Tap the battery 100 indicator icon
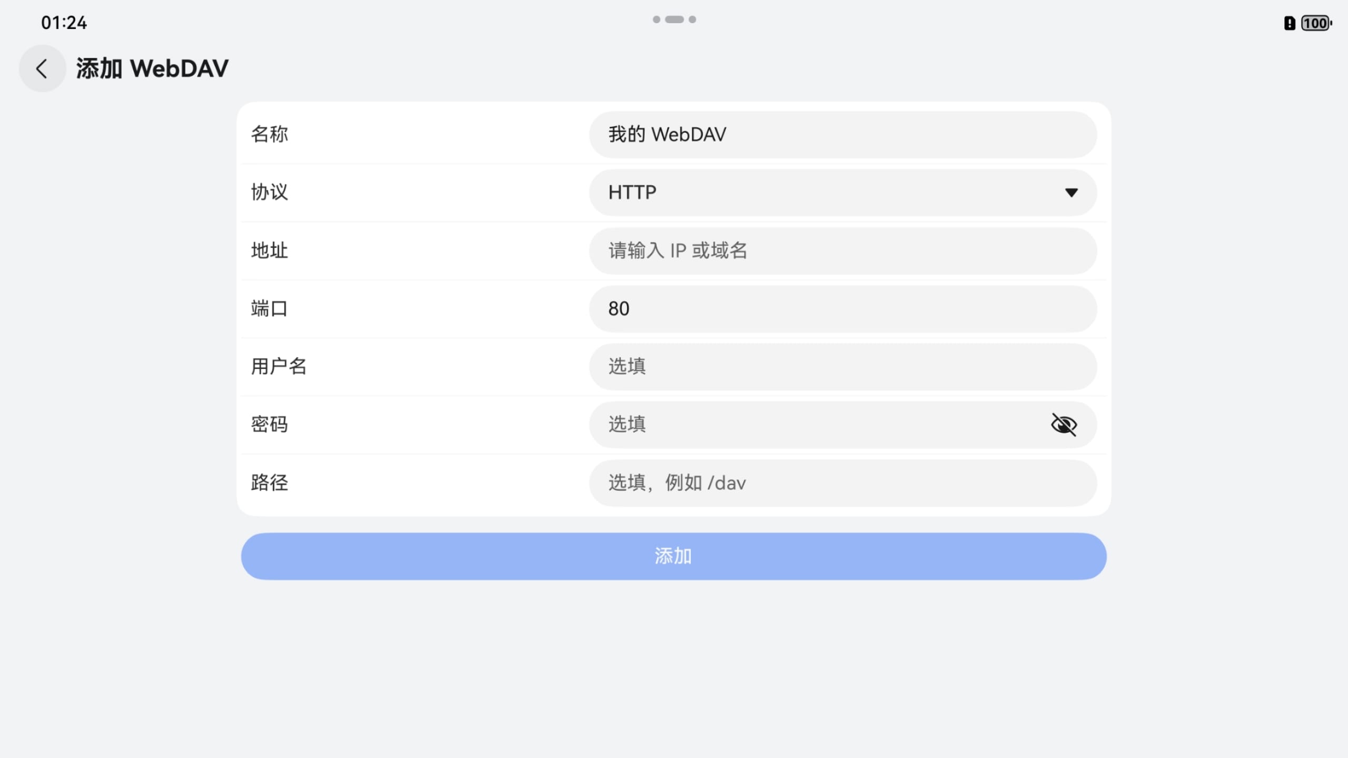 point(1315,23)
